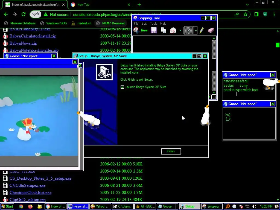Select the Highlighter tool in Snipping Tool
The height and width of the screenshot is (210, 280).
pos(202,30)
